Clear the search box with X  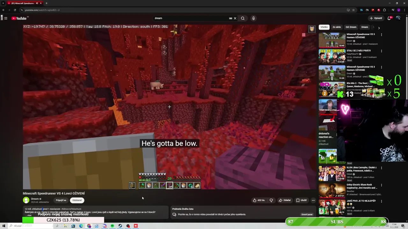tap(235, 18)
